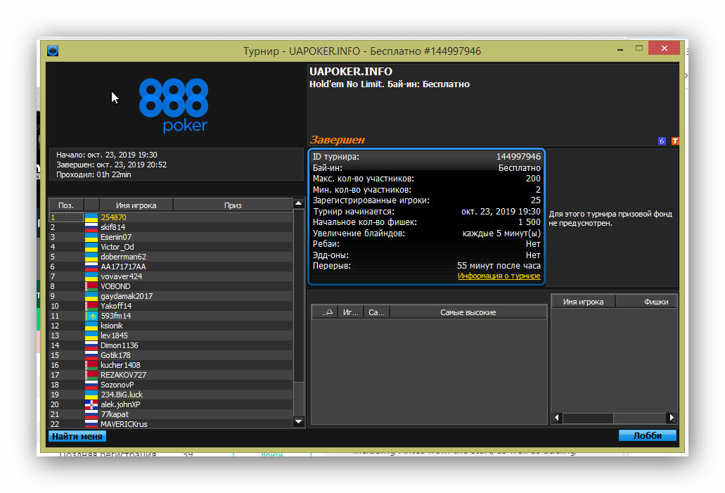Sort by the "Иг…" column header
The height and width of the screenshot is (493, 725).
351,313
